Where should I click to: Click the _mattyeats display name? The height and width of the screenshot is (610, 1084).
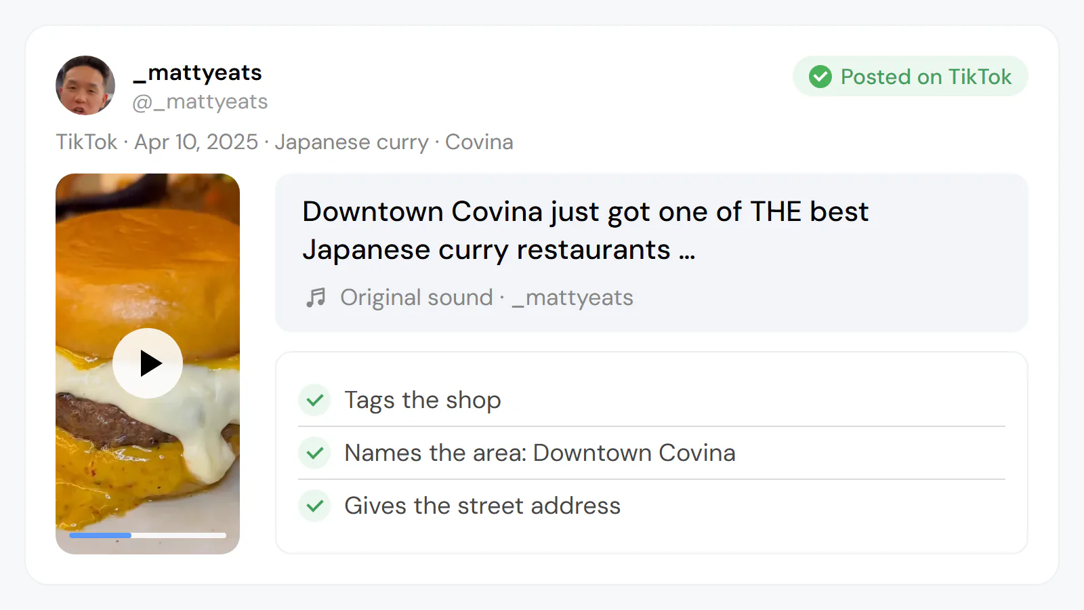click(197, 73)
